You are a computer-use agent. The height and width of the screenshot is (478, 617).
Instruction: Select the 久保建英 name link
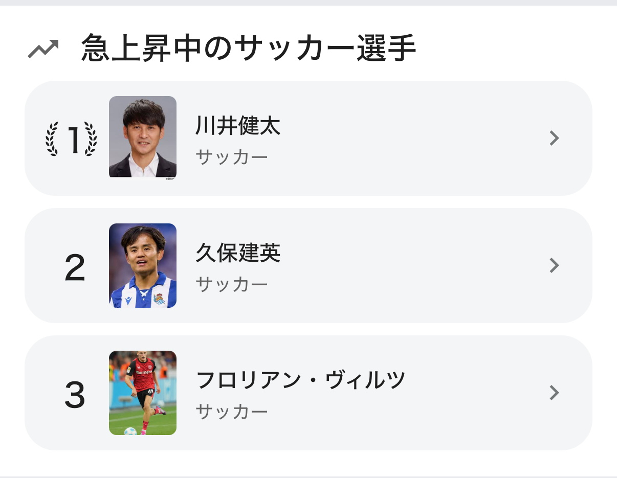238,253
